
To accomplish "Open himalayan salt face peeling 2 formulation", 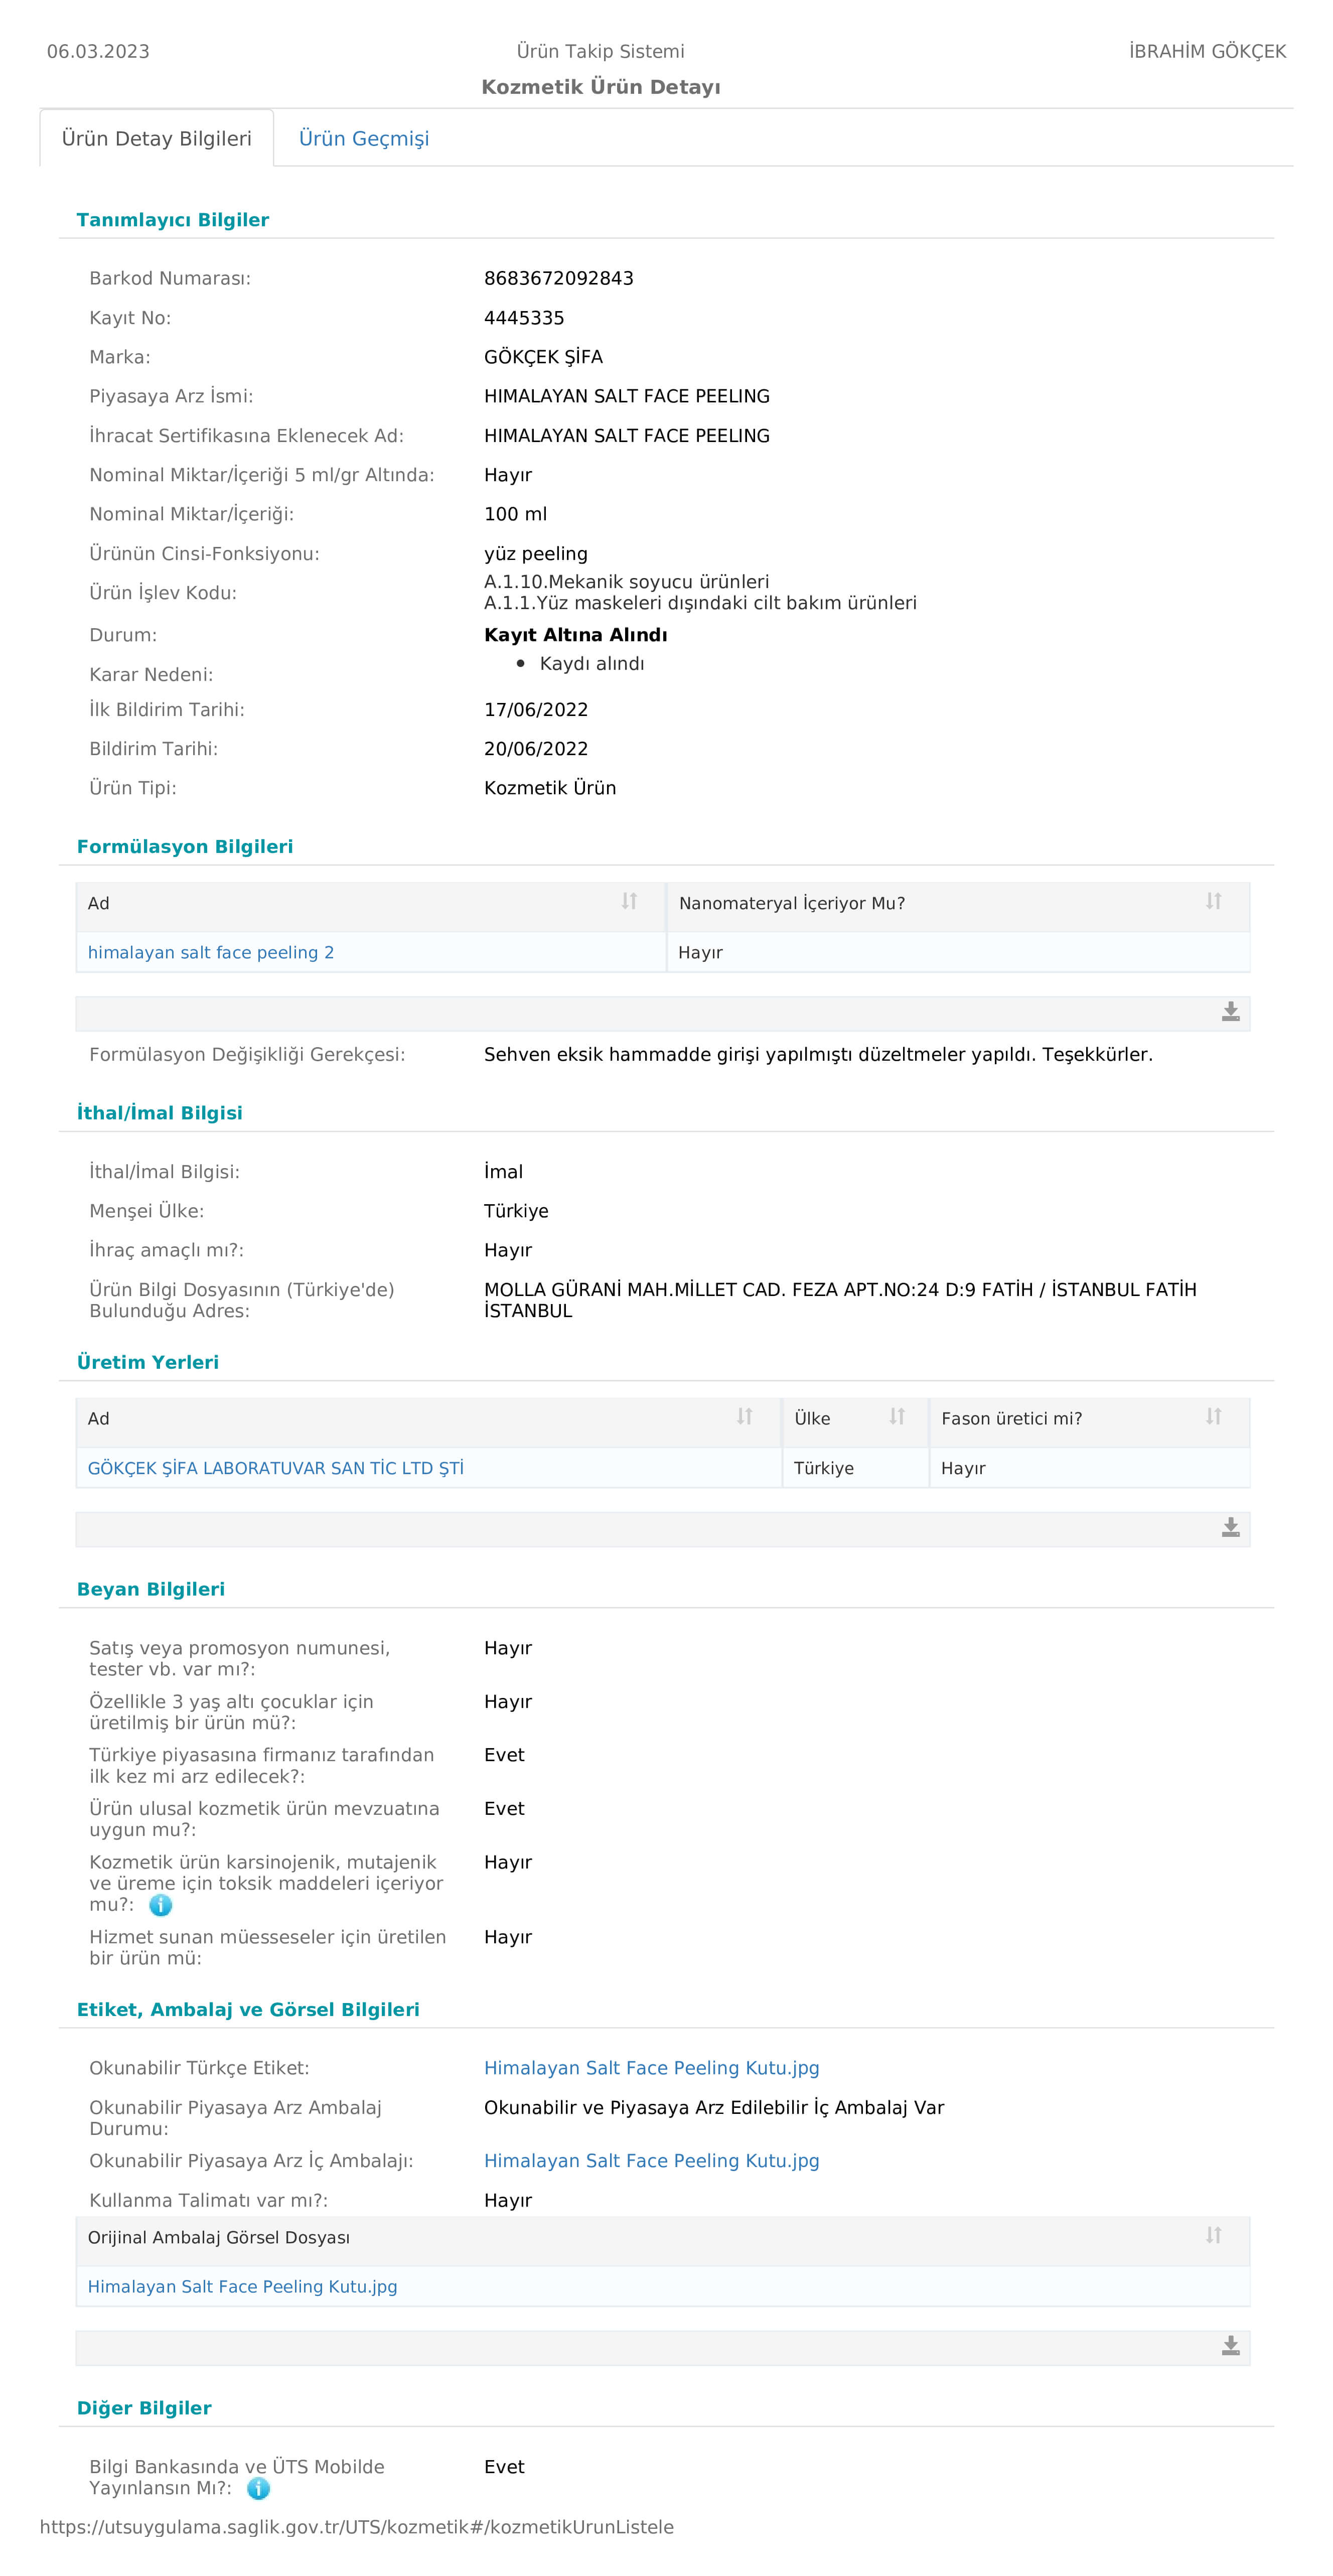I will [211, 953].
